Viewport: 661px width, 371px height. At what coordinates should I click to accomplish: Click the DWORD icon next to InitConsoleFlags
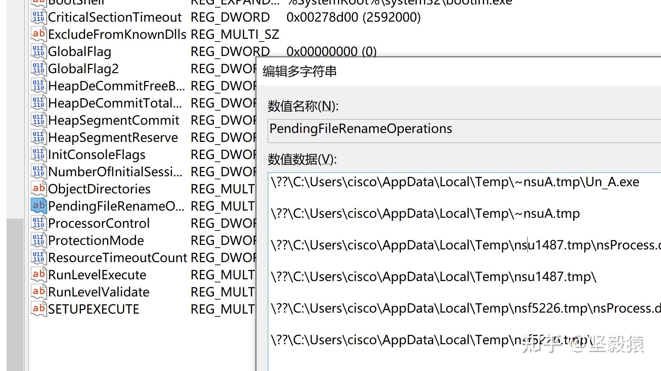coord(38,154)
